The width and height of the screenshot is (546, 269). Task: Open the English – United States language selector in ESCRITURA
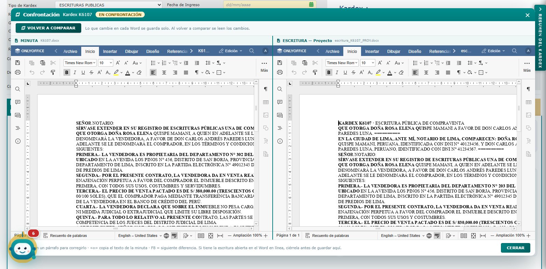403,236
